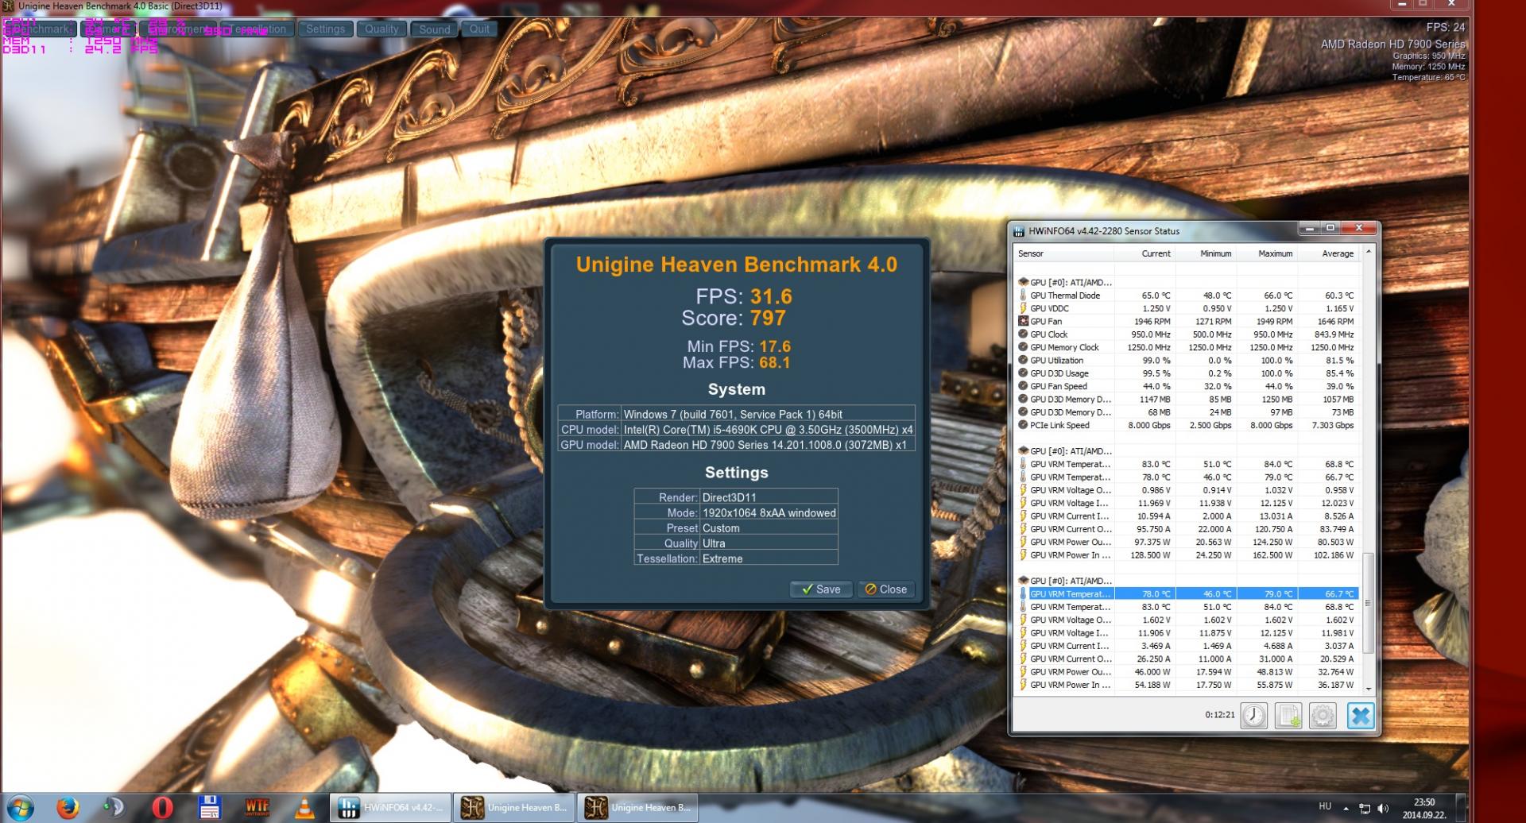Switch to first Unigine Heaven taskbar button
The width and height of the screenshot is (1526, 823).
point(514,808)
